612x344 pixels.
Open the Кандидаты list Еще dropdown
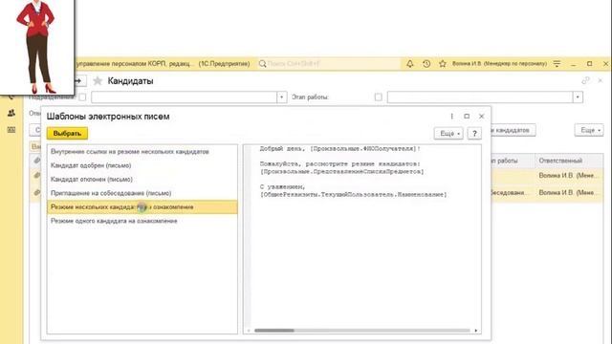589,130
